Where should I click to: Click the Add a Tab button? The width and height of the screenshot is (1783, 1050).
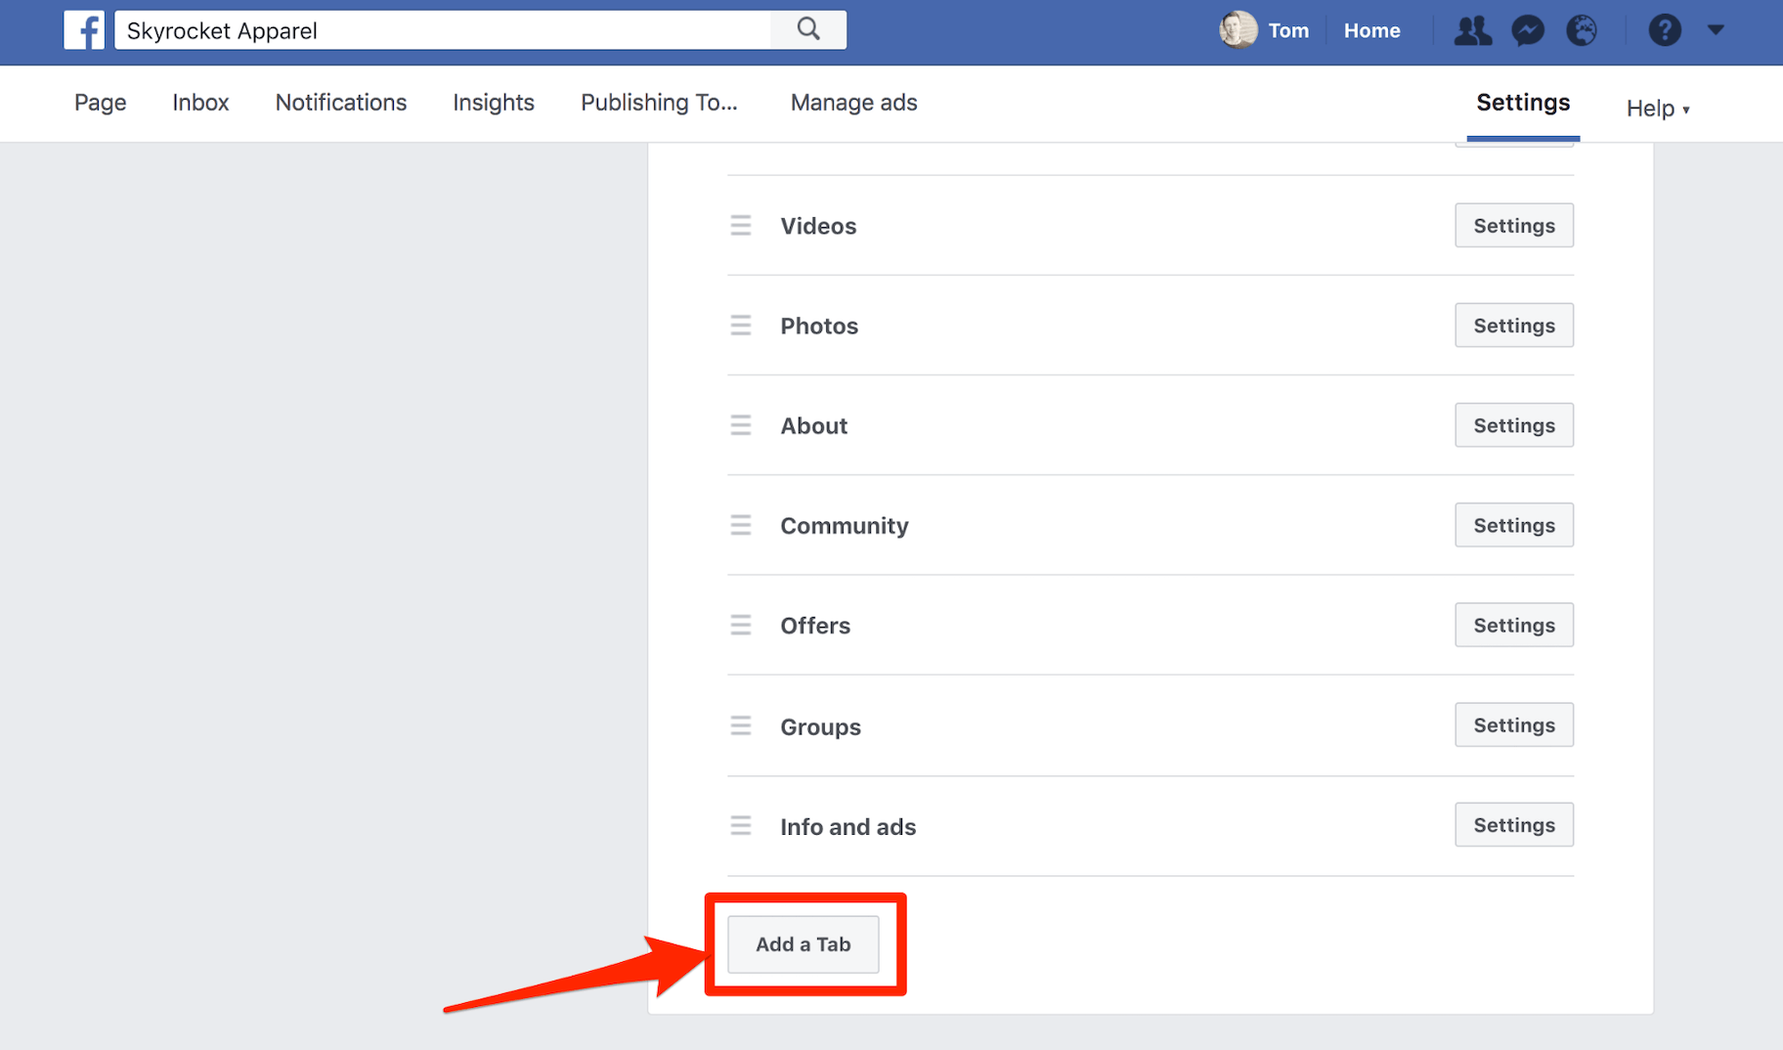pyautogui.click(x=803, y=943)
